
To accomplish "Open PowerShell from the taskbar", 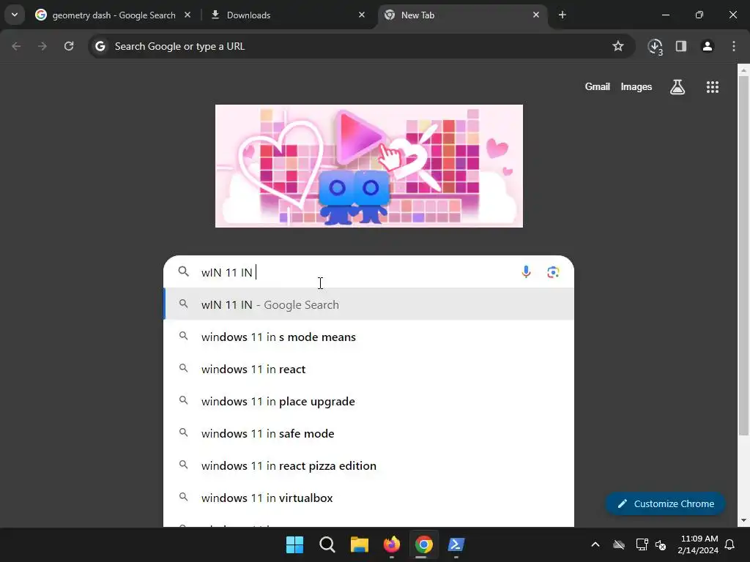I will [x=456, y=544].
